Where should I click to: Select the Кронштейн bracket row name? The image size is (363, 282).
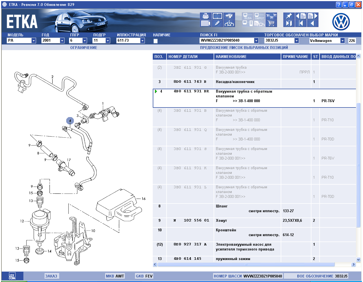click(x=226, y=230)
